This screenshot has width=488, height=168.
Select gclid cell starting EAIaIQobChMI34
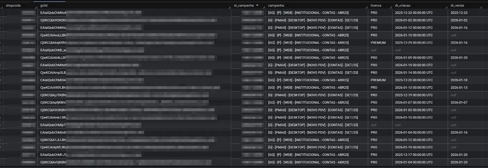coord(134,80)
